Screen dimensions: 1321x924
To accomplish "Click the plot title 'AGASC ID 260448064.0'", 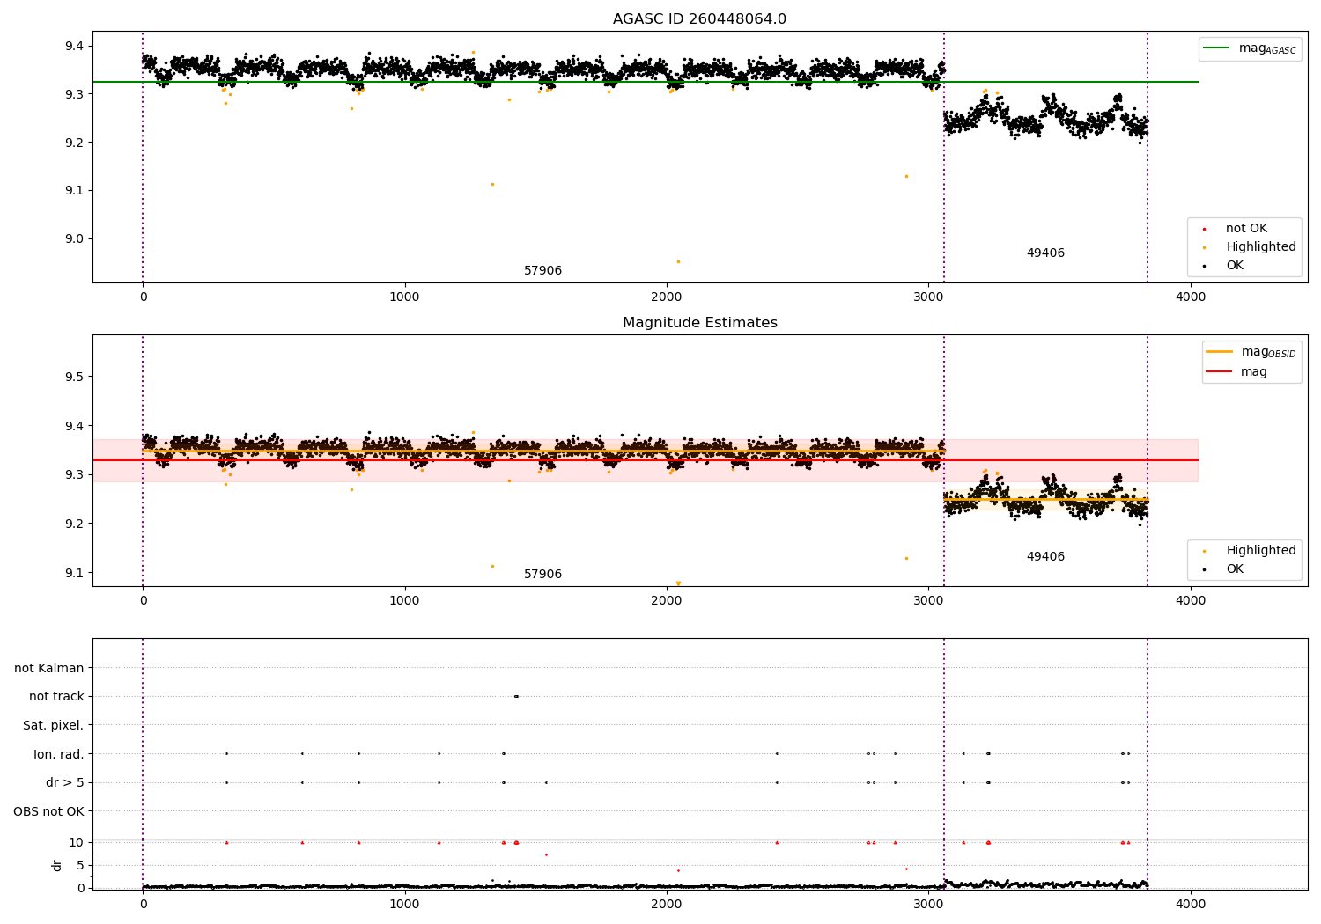I will (x=699, y=19).
